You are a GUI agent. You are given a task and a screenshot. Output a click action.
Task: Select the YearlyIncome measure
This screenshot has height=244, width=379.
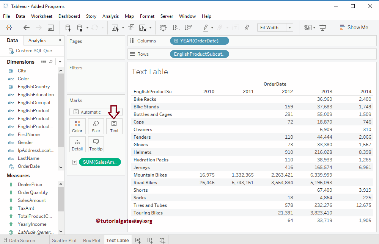click(x=32, y=224)
